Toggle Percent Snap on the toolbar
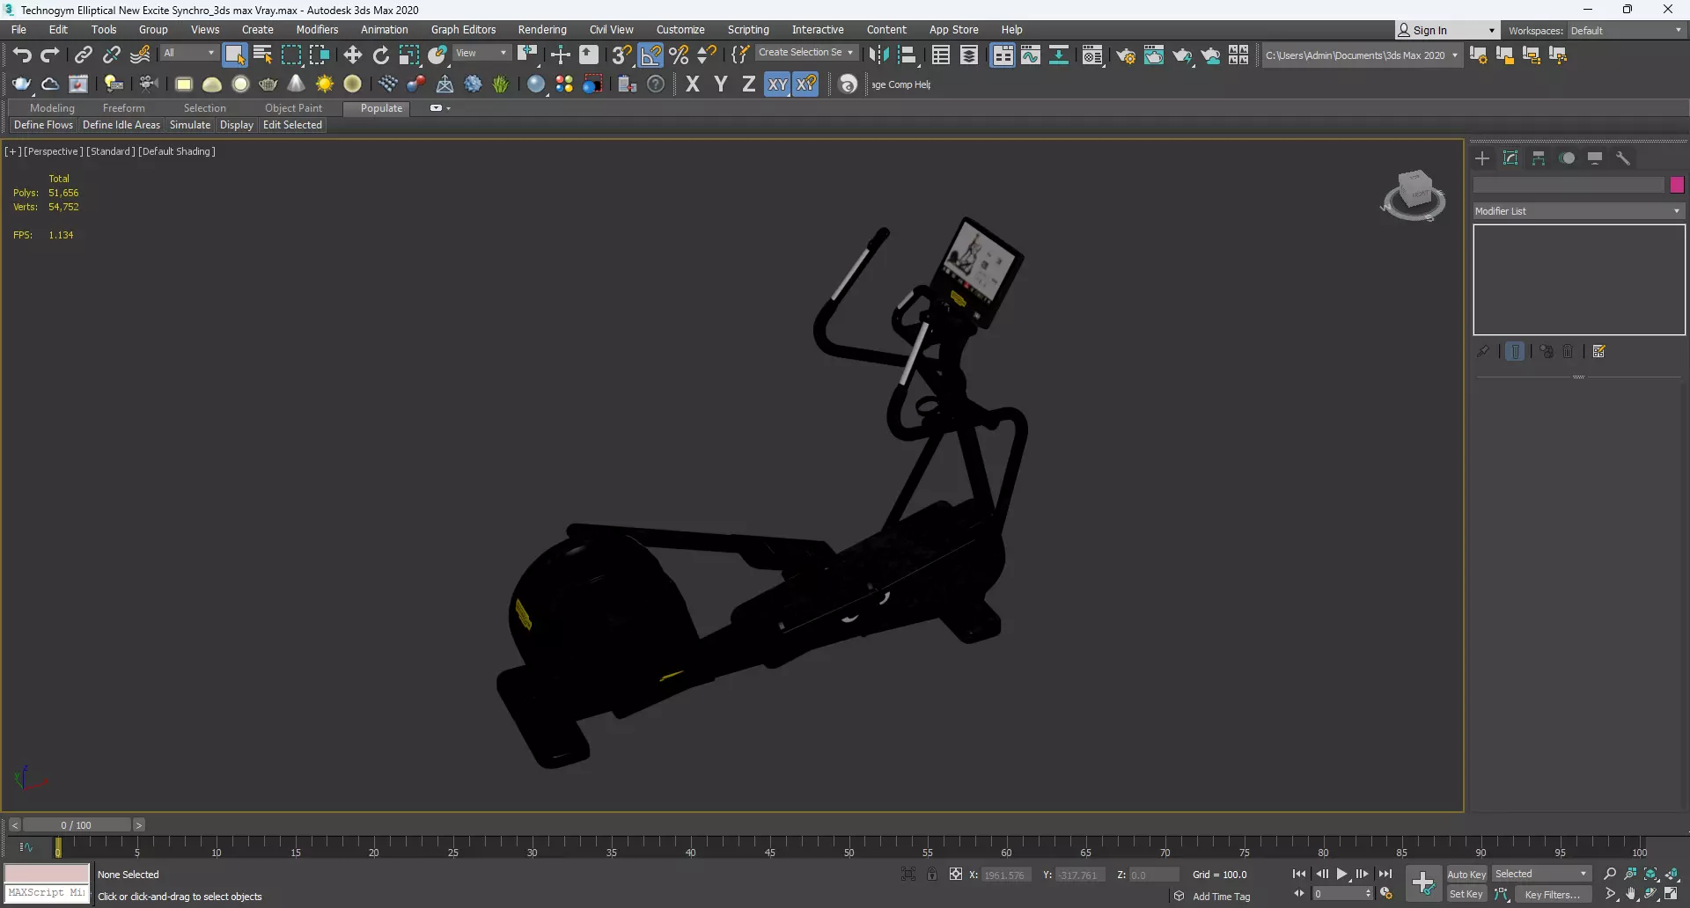Screen dimensions: 1690x908 pos(679,55)
